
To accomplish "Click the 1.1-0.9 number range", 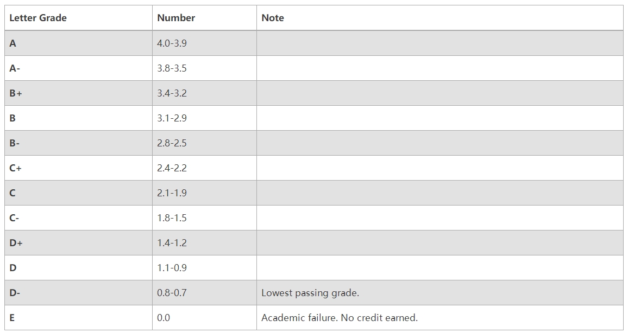I will (172, 268).
